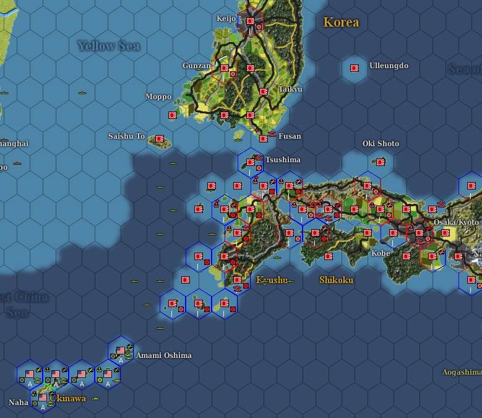Click the Oki Shoto label

tap(381, 144)
